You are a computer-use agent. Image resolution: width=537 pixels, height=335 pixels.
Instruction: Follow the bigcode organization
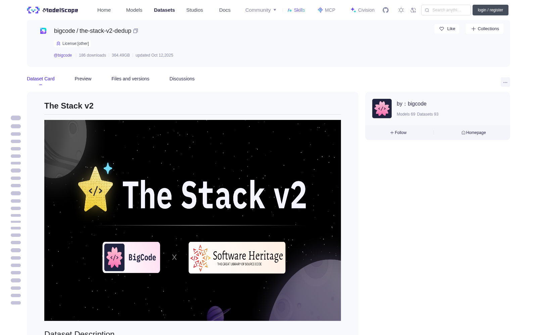[398, 133]
